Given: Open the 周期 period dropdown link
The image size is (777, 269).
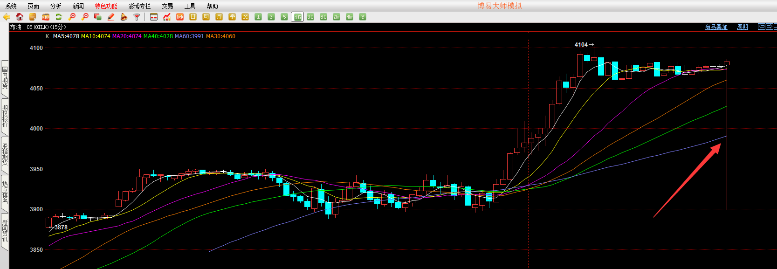Looking at the screenshot, I should [x=742, y=27].
